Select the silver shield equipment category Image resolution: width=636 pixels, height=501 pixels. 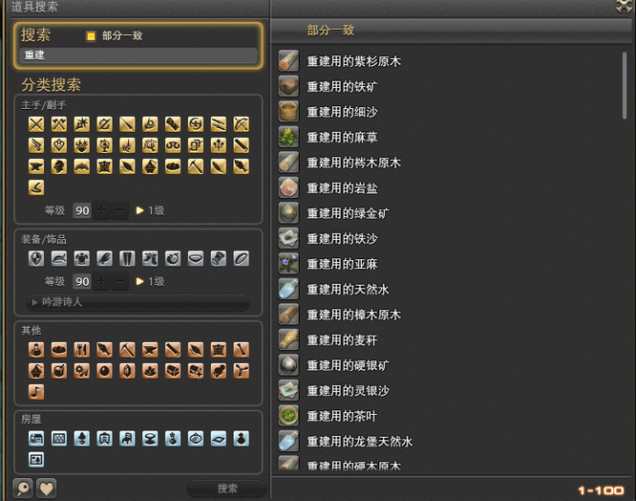pyautogui.click(x=36, y=258)
